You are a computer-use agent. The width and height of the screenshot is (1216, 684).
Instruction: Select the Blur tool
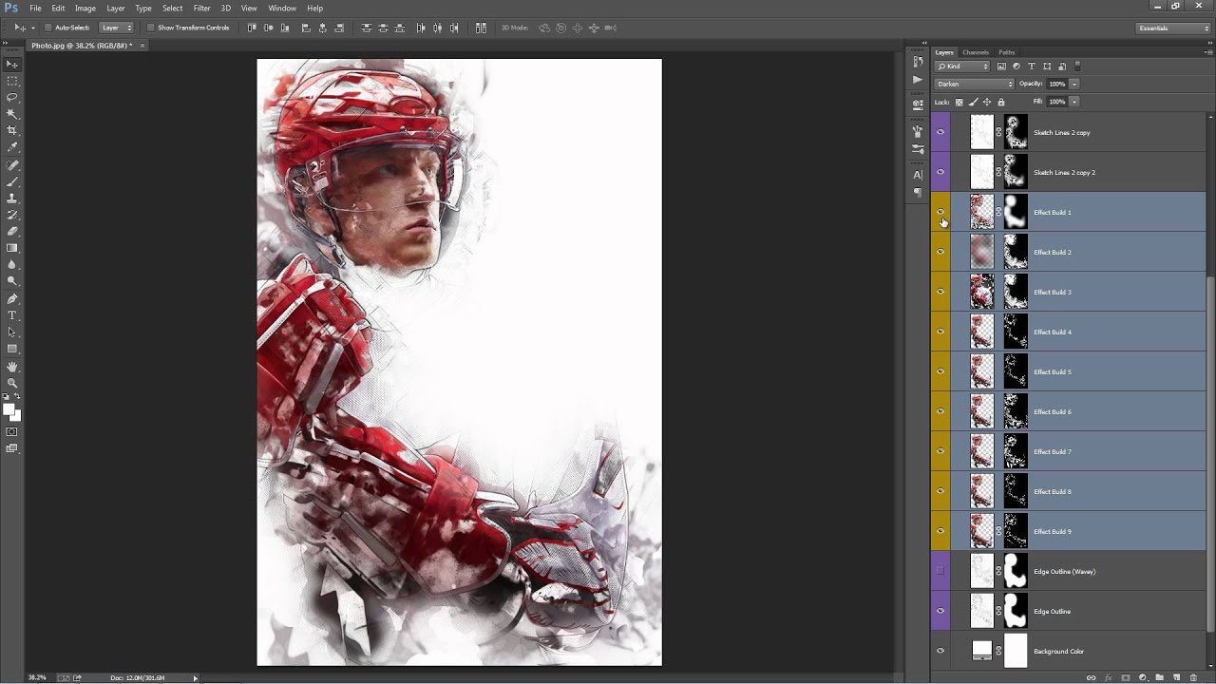[x=12, y=264]
